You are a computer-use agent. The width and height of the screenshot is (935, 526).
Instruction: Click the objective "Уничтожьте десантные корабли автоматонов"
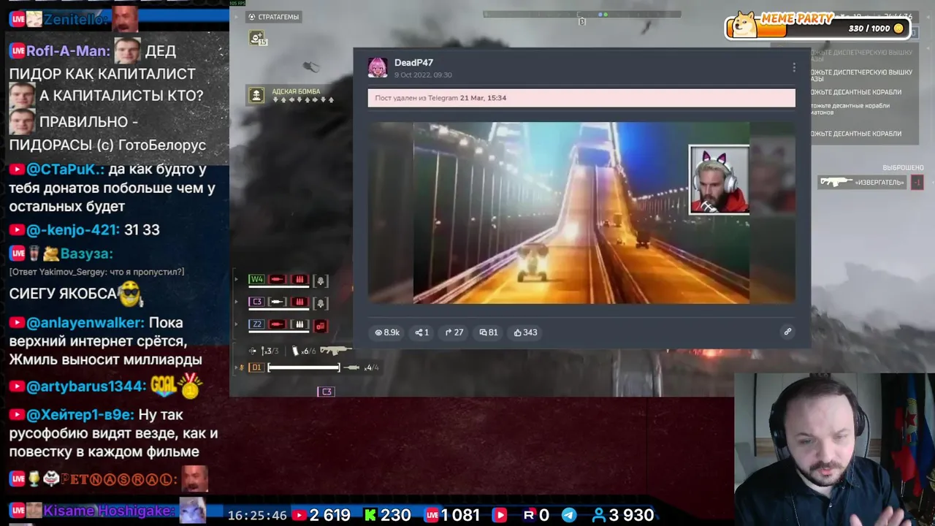pos(850,109)
